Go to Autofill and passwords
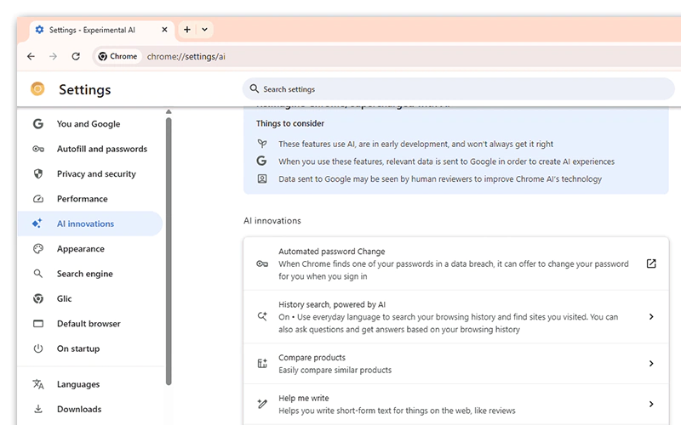Screen dimensions: 681x425 (101, 149)
